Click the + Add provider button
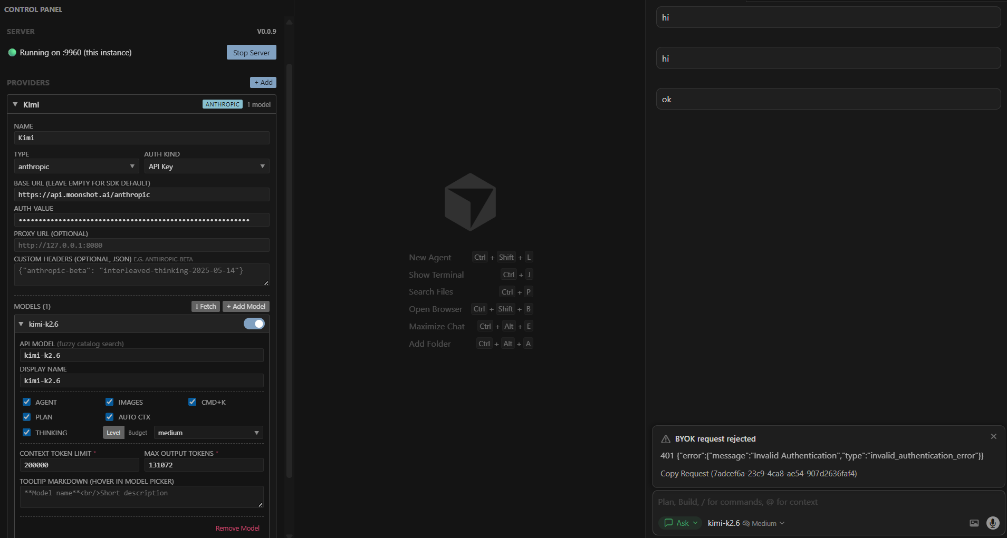The height and width of the screenshot is (538, 1007). [x=263, y=82]
